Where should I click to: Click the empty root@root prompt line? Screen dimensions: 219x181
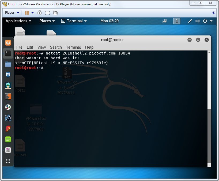pyautogui.click(x=29, y=68)
